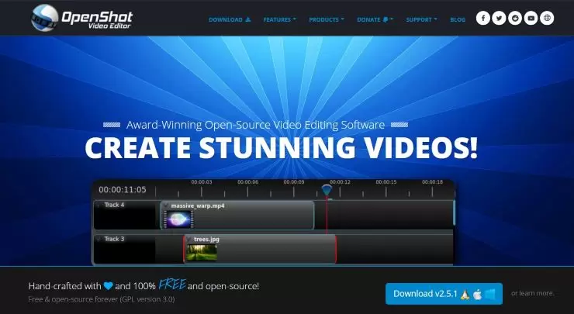Expand the FEATURES dropdown menu

(x=280, y=19)
